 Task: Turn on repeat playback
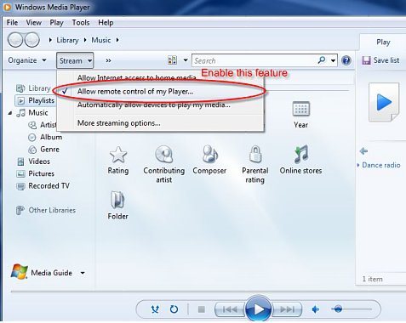[174, 309]
